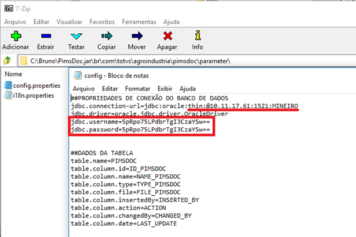The height and width of the screenshot is (237, 356).
Task: Open the Favoritos menu
Action: point(102,22)
